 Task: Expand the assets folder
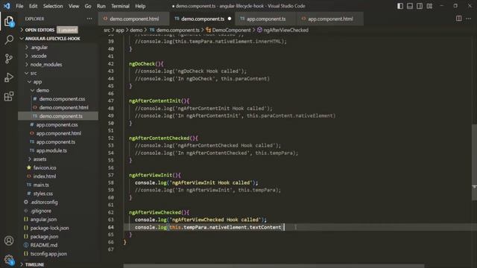click(40, 159)
